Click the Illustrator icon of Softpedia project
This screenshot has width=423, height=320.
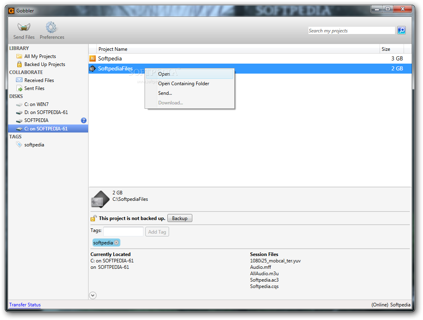[x=93, y=58]
